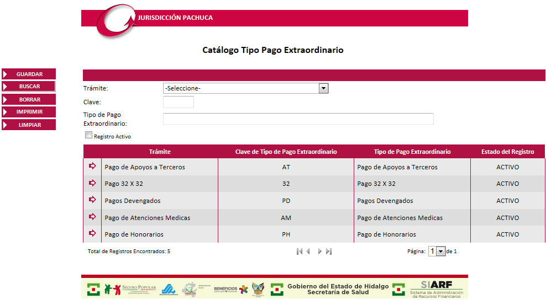
Task: Click clave cell AM
Action: [286, 218]
